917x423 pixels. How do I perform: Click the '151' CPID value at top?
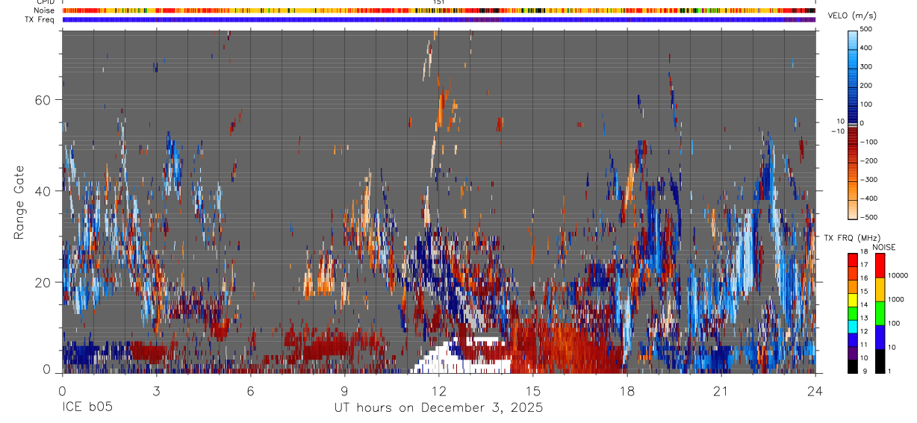[x=439, y=2]
